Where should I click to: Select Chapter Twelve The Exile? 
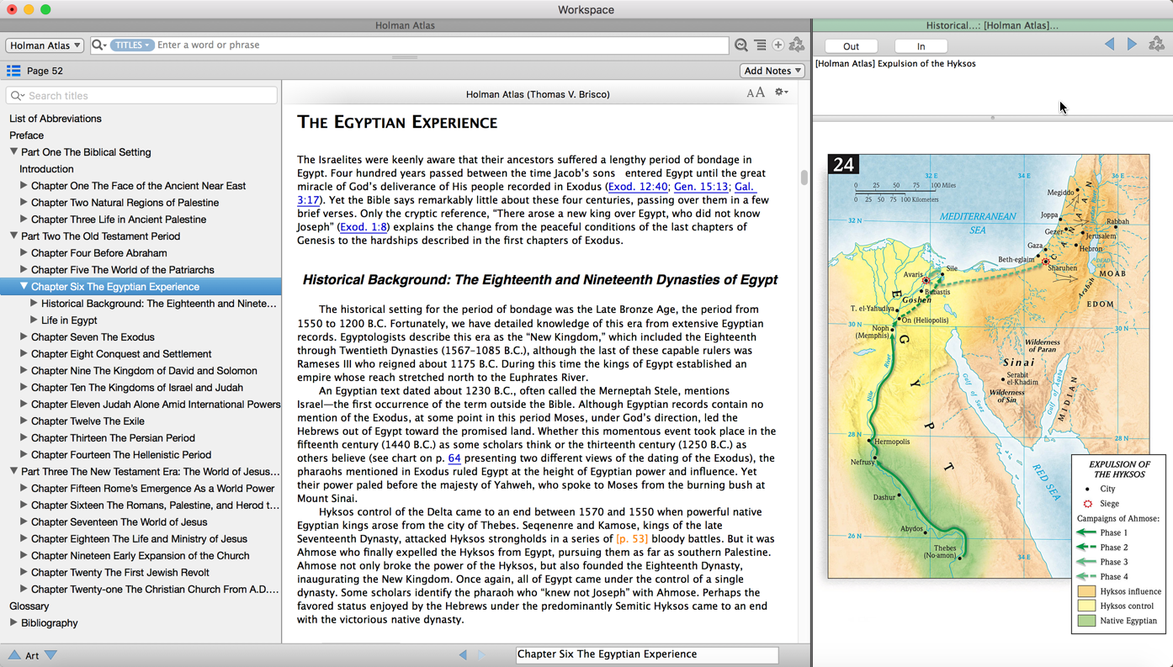[x=88, y=421]
